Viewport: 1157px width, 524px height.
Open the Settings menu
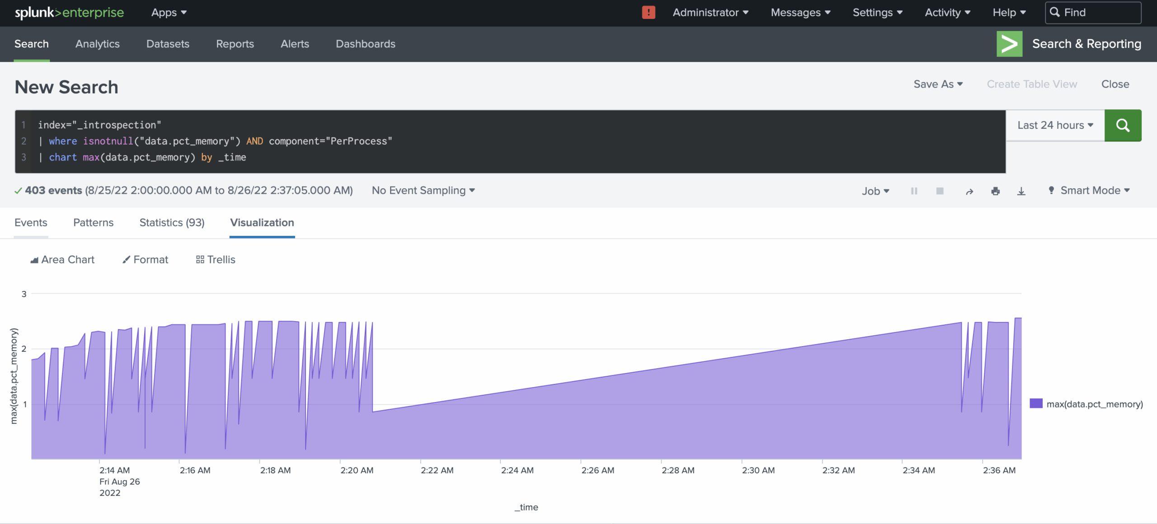point(877,12)
